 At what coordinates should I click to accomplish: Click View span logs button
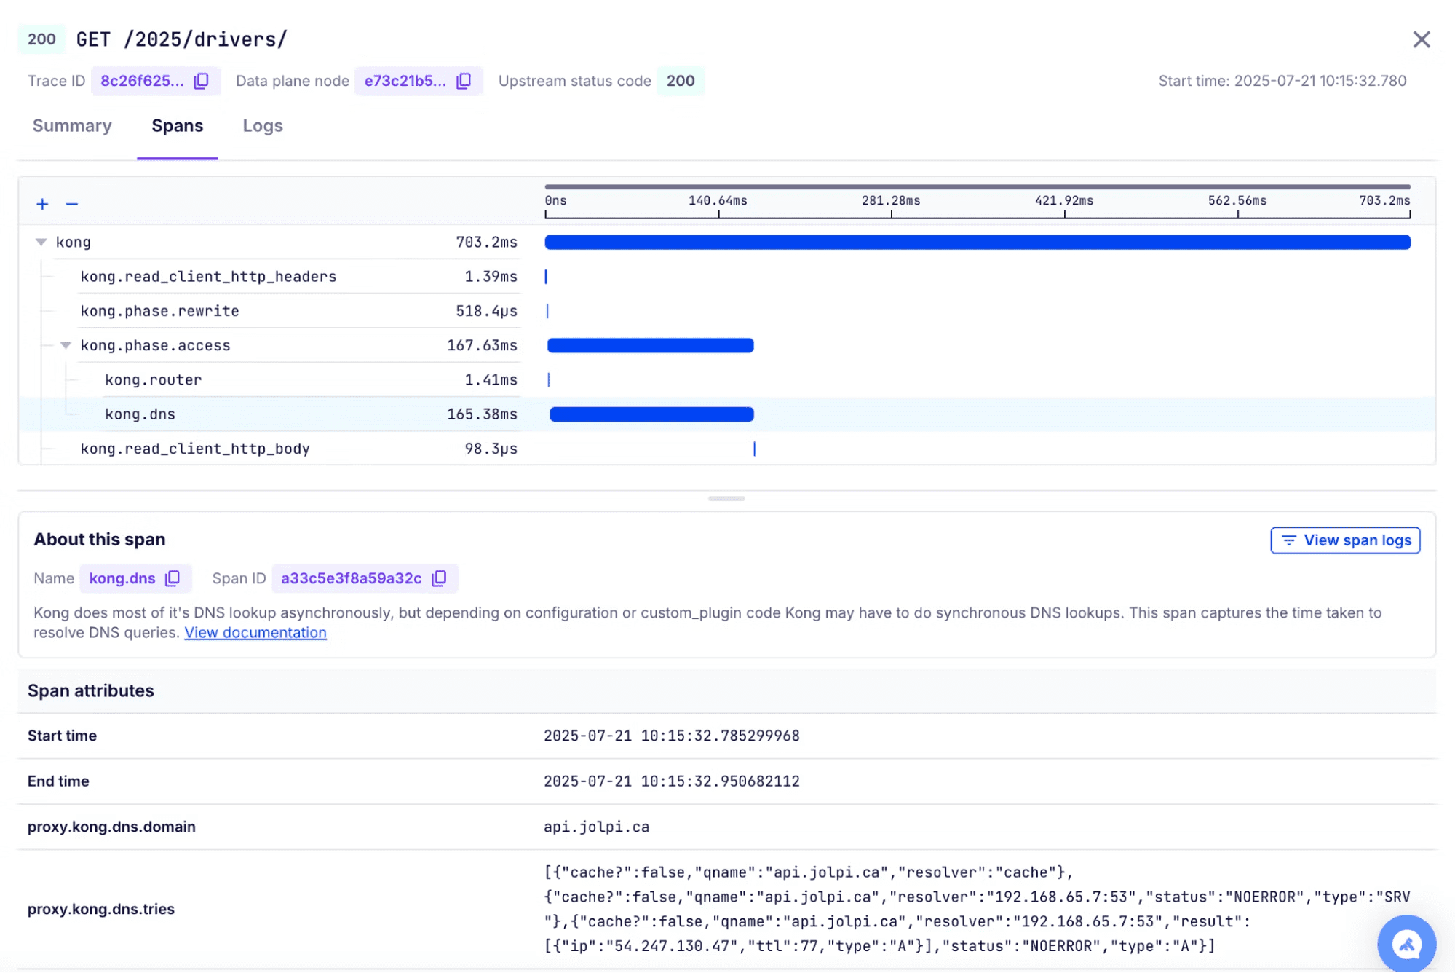1345,540
